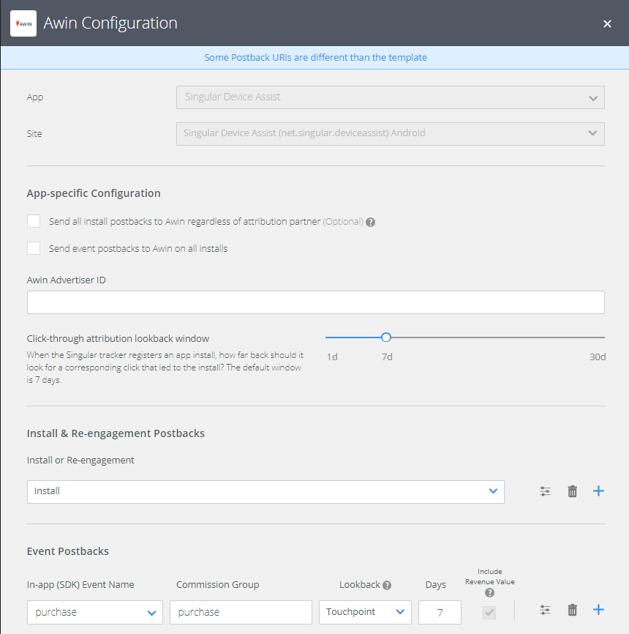Enable send all install postbacks to Awin
629x634 pixels.
click(34, 221)
